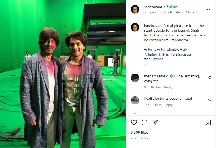Image resolution: width=216 pixels, height=148 pixels.
Task: Open hasitsavani header profile picture
Action: point(135,9)
